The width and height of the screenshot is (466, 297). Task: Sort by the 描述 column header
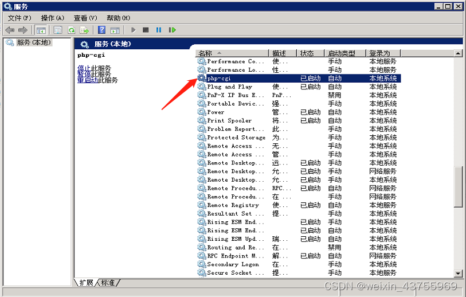[283, 53]
